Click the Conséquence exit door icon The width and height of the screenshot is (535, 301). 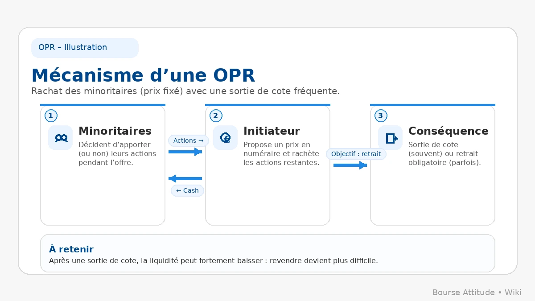391,138
